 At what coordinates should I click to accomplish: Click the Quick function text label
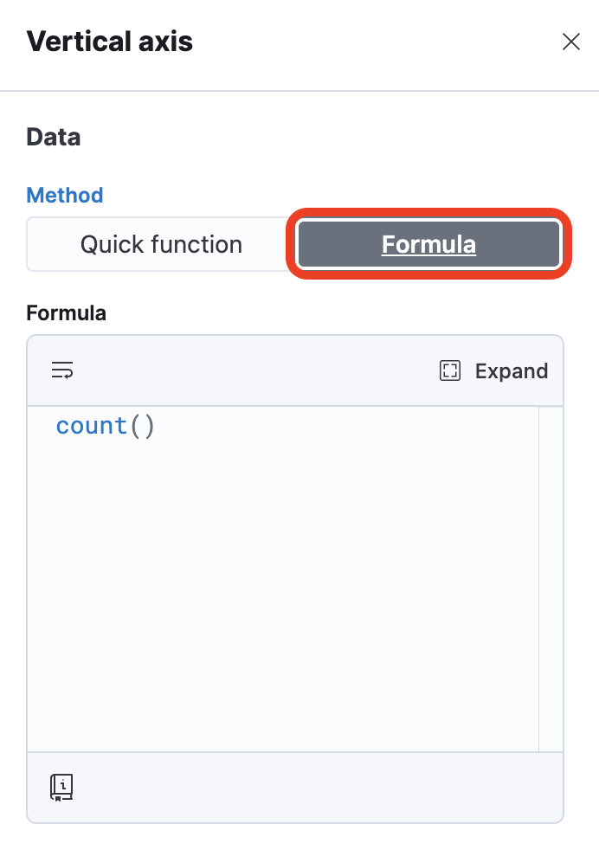162,244
